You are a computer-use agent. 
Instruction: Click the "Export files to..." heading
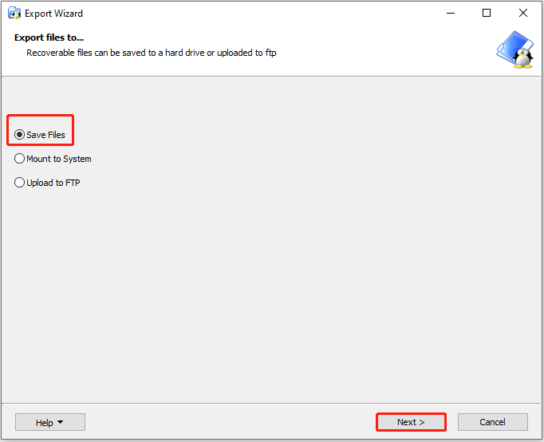click(49, 37)
